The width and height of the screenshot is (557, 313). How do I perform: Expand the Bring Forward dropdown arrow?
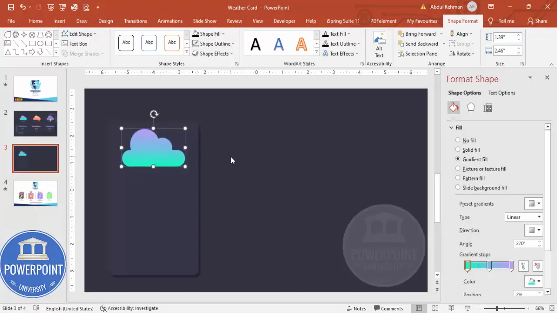(x=441, y=33)
